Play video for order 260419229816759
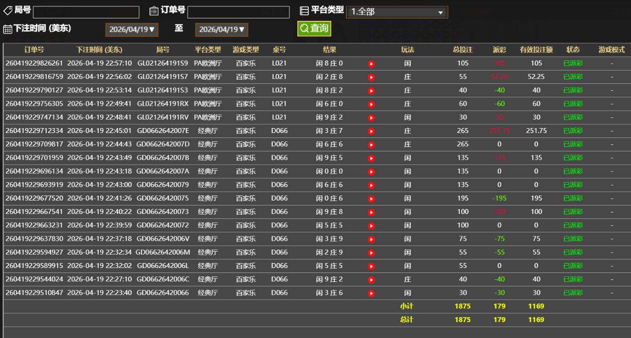 [x=371, y=77]
